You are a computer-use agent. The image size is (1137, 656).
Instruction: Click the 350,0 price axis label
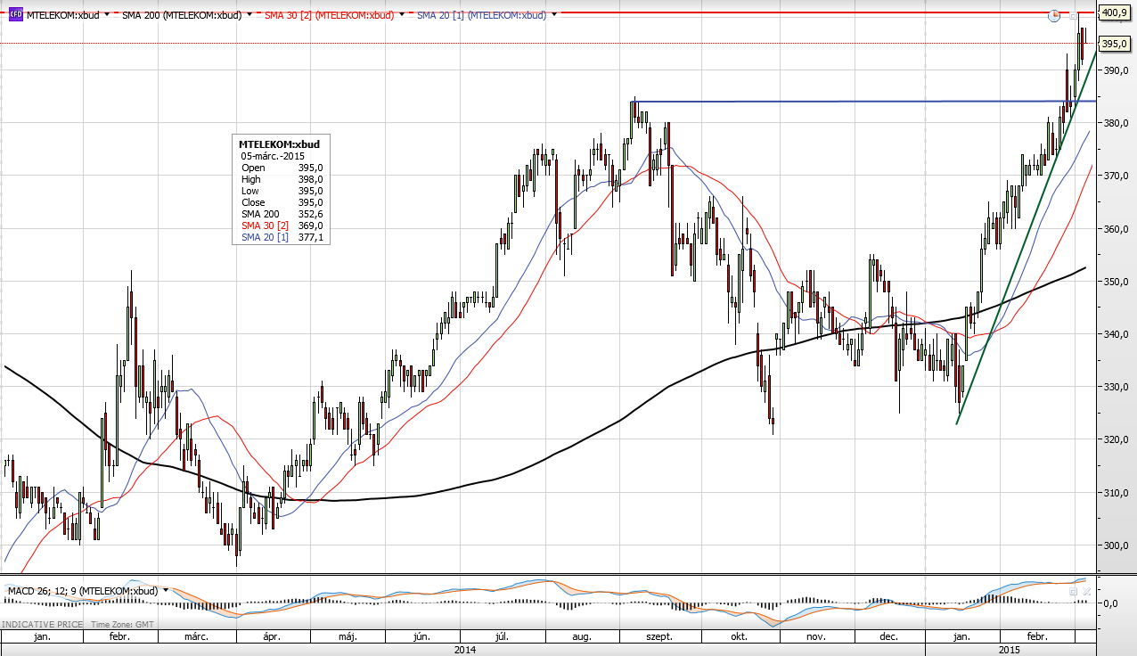(1116, 282)
